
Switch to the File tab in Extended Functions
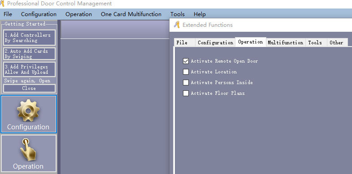tap(182, 42)
